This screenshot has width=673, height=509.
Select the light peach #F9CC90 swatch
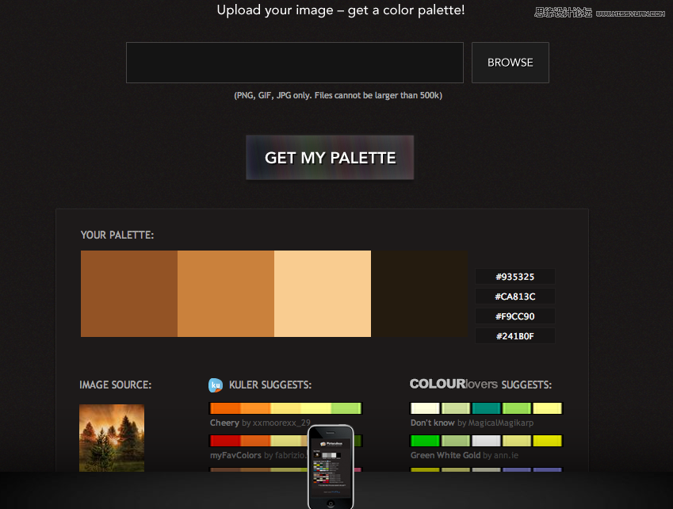pos(323,293)
